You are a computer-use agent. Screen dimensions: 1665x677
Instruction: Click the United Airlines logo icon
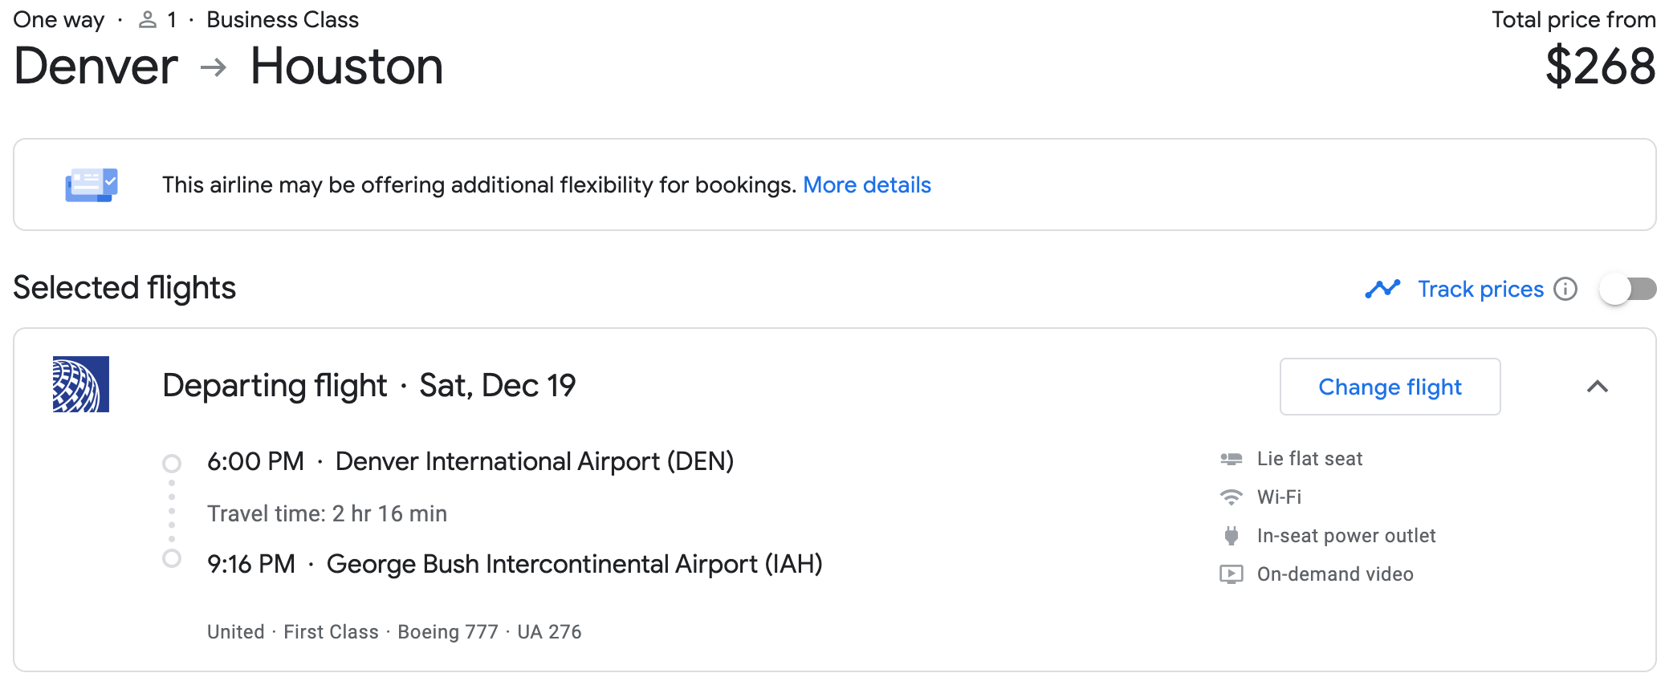click(x=81, y=384)
